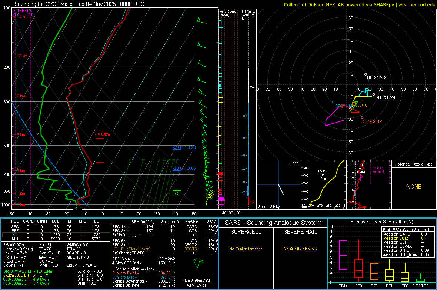Click the based on STPC row
Viewport: 437px width, 290px height.
click(406, 250)
